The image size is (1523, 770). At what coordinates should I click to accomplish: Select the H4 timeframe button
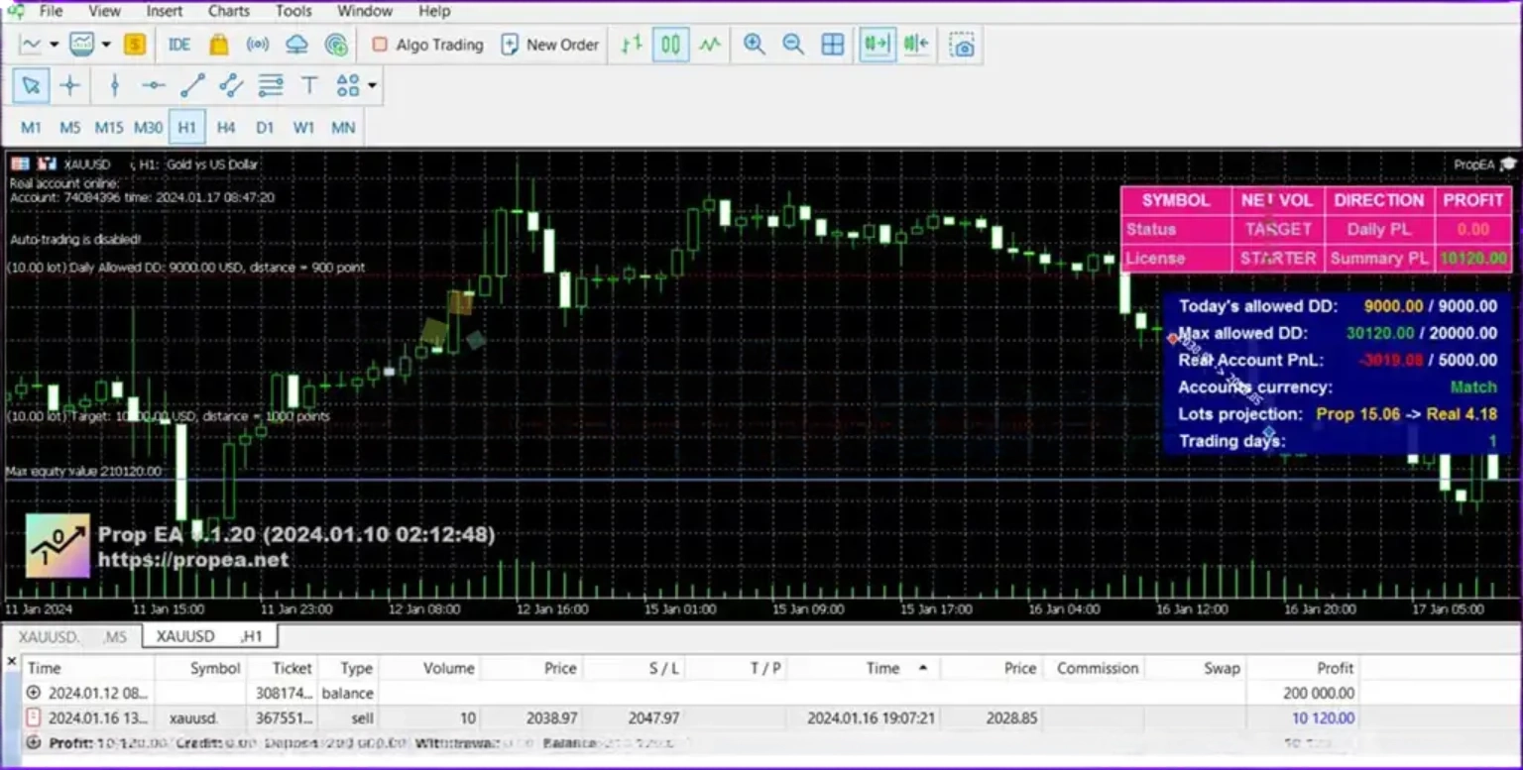(226, 127)
